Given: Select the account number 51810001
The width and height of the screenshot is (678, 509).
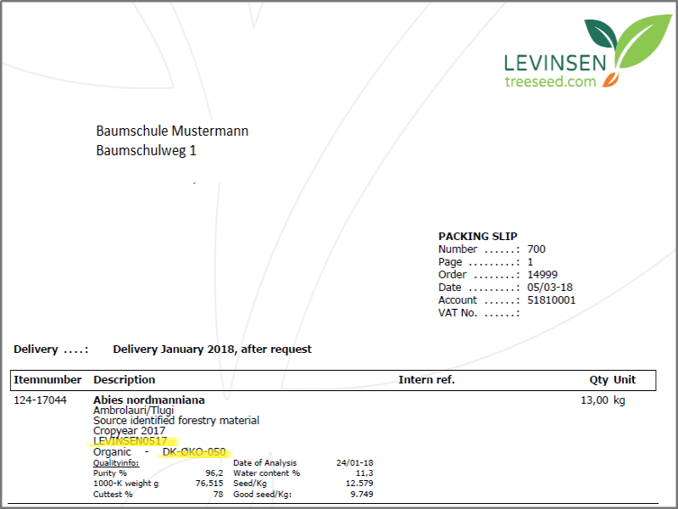Looking at the screenshot, I should 552,300.
